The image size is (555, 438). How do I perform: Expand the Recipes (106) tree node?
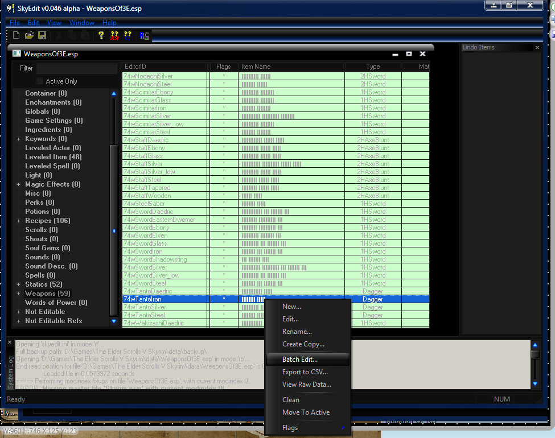pos(18,221)
